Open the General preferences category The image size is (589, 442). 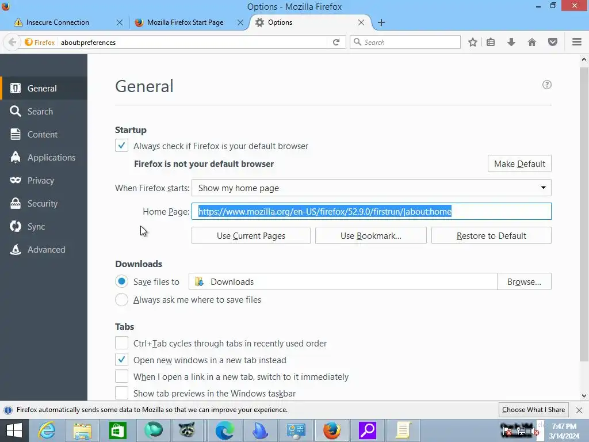44,88
